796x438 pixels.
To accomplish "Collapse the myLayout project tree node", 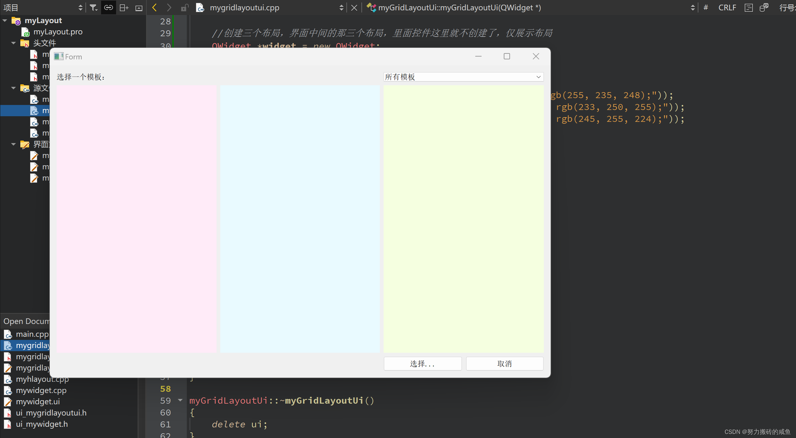I will tap(5, 21).
